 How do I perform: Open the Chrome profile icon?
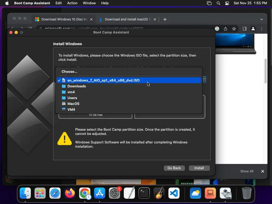tap(253, 29)
